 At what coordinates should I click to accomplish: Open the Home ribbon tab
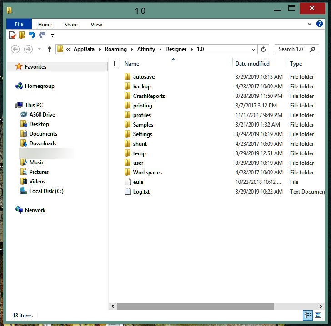pyautogui.click(x=45, y=25)
